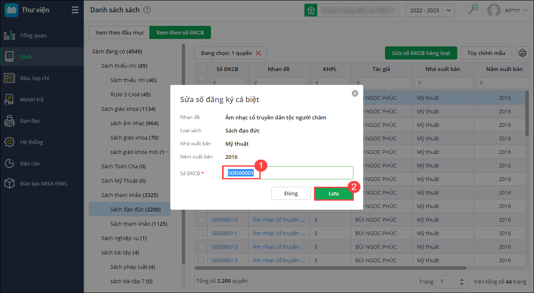Viewport: 534px width, 293px height.
Task: Open the SĐĐ00012 link
Action: click(x=225, y=247)
